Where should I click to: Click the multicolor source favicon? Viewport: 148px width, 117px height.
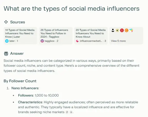coord(131,30)
